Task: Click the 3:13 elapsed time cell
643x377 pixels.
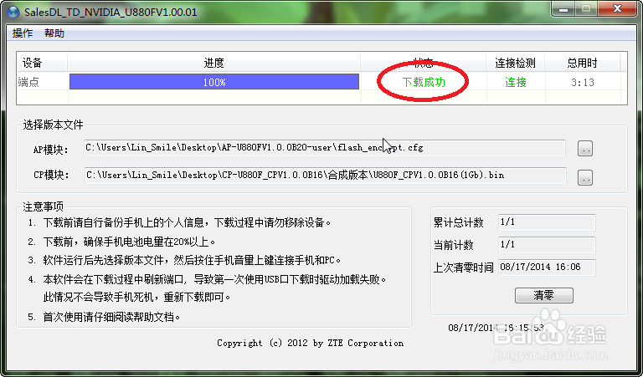Action: pos(583,82)
